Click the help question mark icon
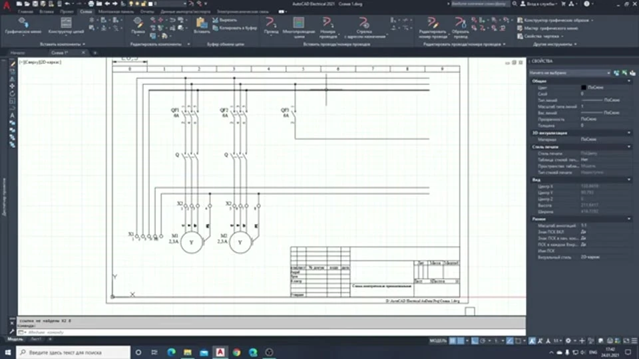Viewport: 639px width, 359px height. click(586, 4)
